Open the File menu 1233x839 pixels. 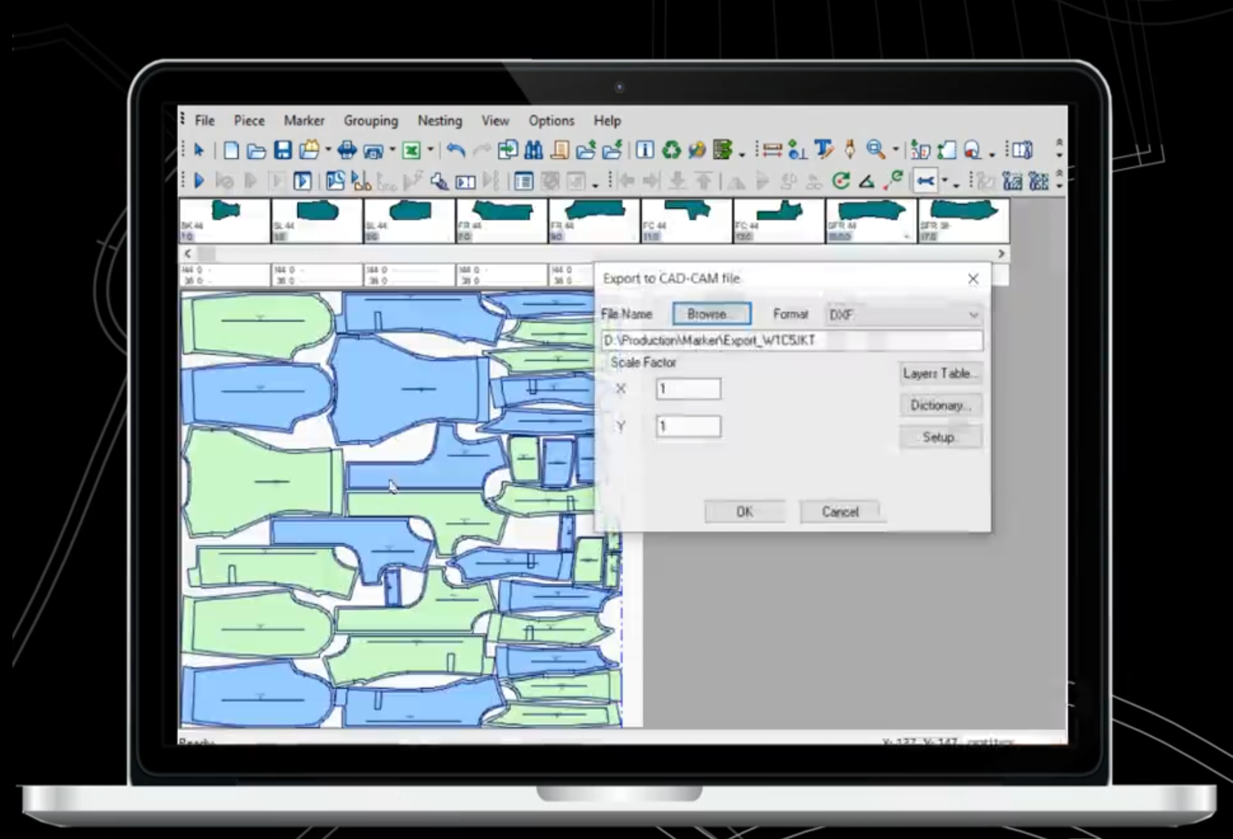click(x=205, y=121)
